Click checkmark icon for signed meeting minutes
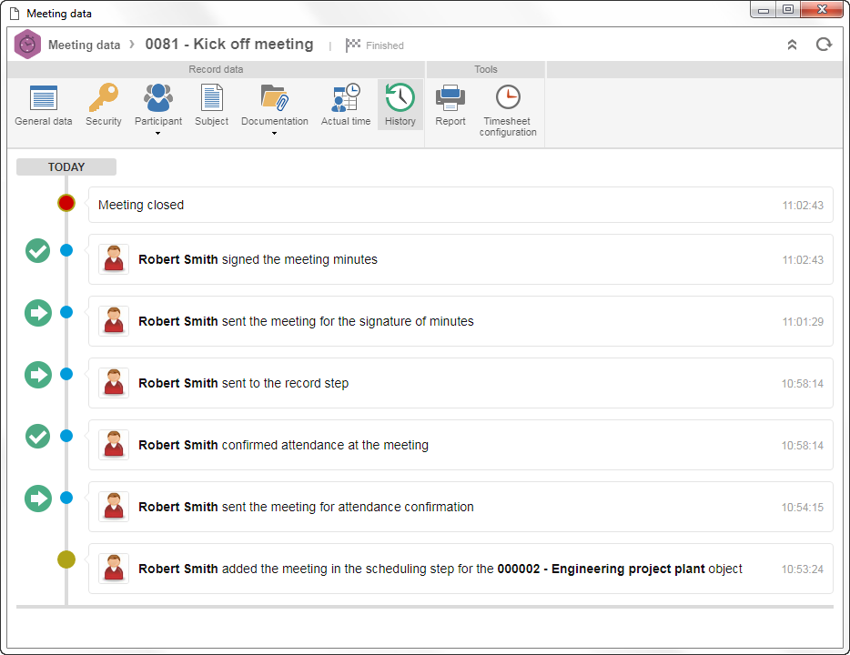This screenshot has height=655, width=850. point(38,251)
